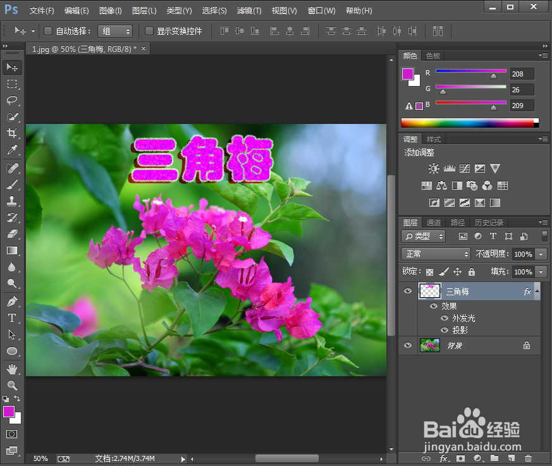
Task: Add Vibrance adjustment triangle icon
Action: 495,168
